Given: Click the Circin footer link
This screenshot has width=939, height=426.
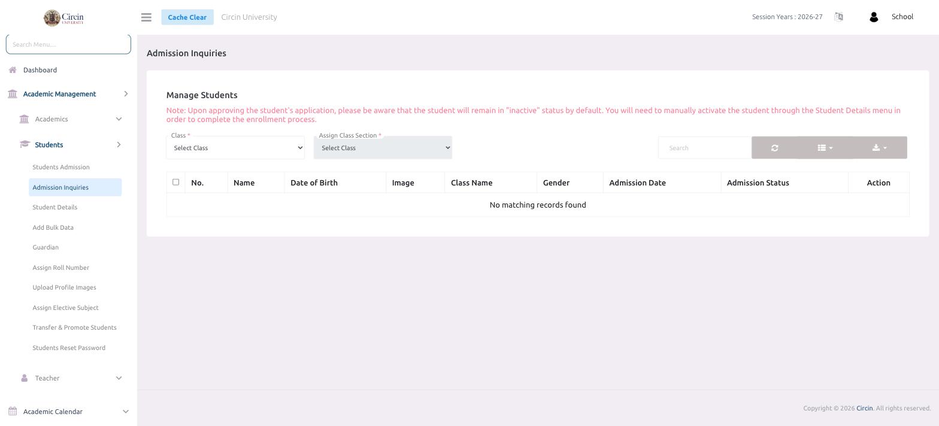Looking at the screenshot, I should click(864, 408).
